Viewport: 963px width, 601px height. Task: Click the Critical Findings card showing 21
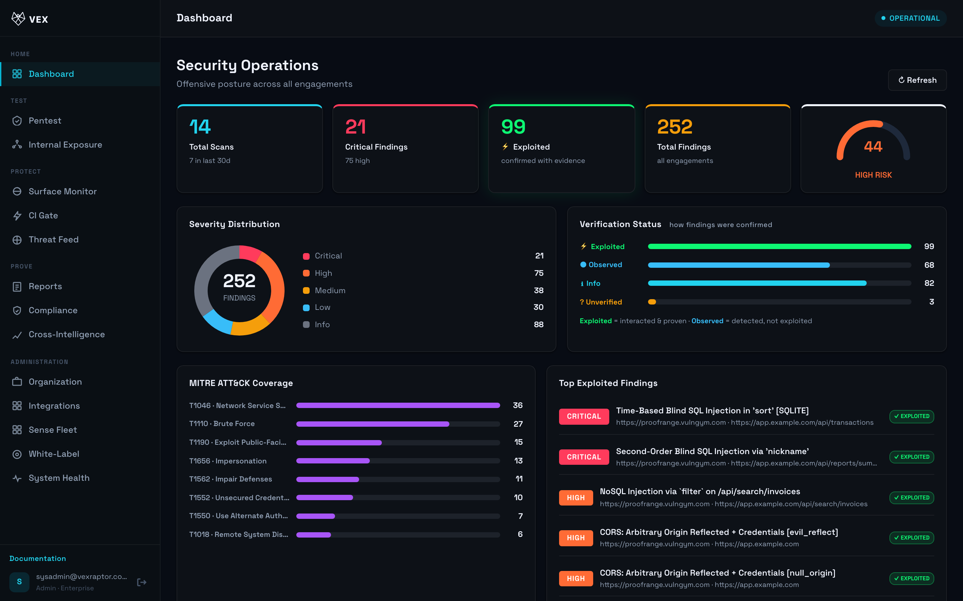pos(406,149)
